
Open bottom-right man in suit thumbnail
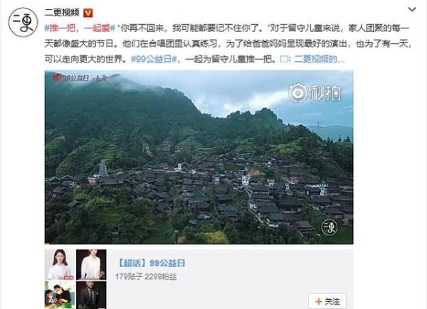click(x=91, y=295)
